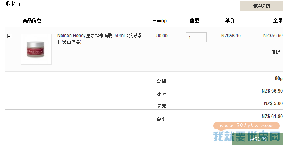Click the 总重 summary label
285x145 pixels.
(x=162, y=81)
